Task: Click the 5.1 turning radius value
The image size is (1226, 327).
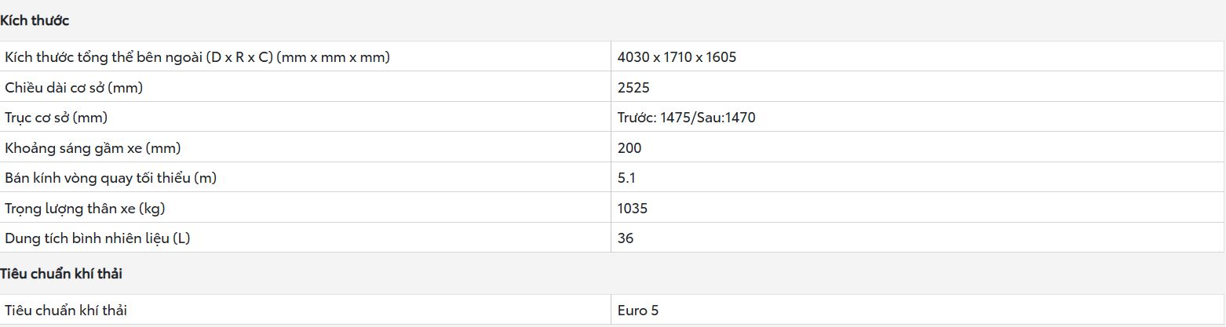Action: click(x=626, y=178)
